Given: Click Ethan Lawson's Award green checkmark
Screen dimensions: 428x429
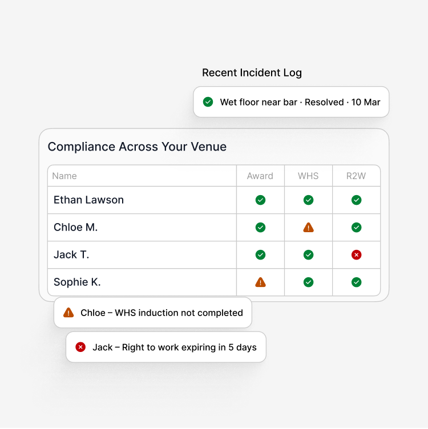Looking at the screenshot, I should coord(260,200).
